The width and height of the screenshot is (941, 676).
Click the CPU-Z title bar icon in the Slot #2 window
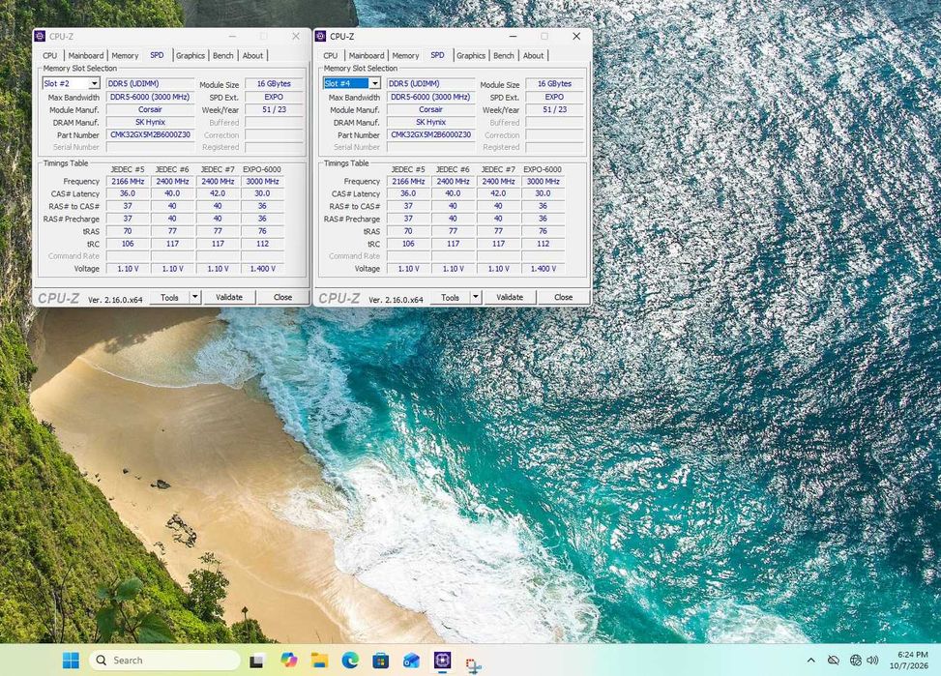41,36
